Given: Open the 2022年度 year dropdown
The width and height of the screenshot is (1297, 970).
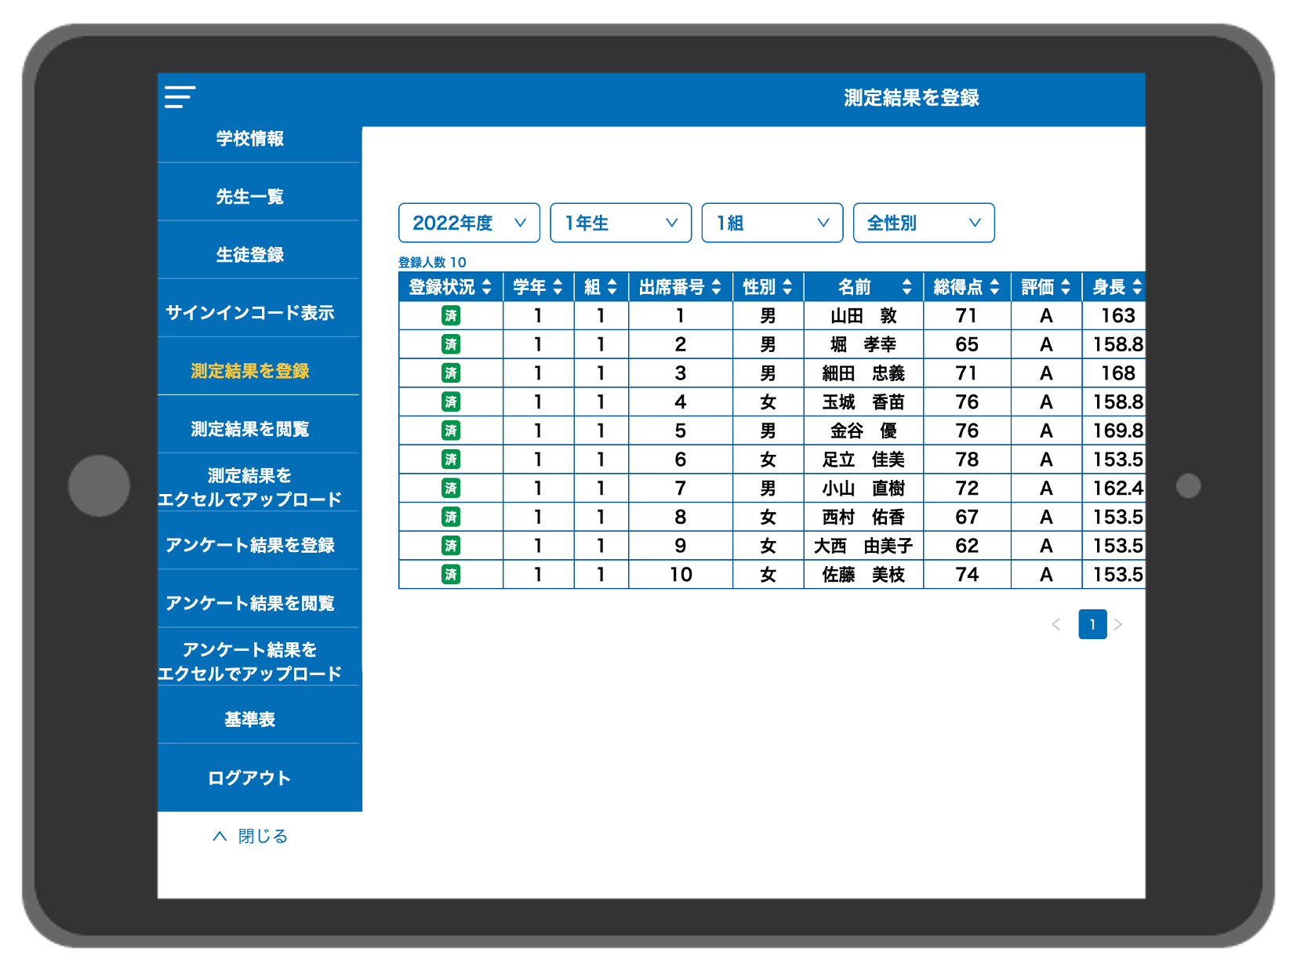Looking at the screenshot, I should (469, 223).
